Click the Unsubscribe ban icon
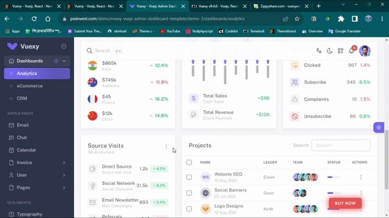 295,116
